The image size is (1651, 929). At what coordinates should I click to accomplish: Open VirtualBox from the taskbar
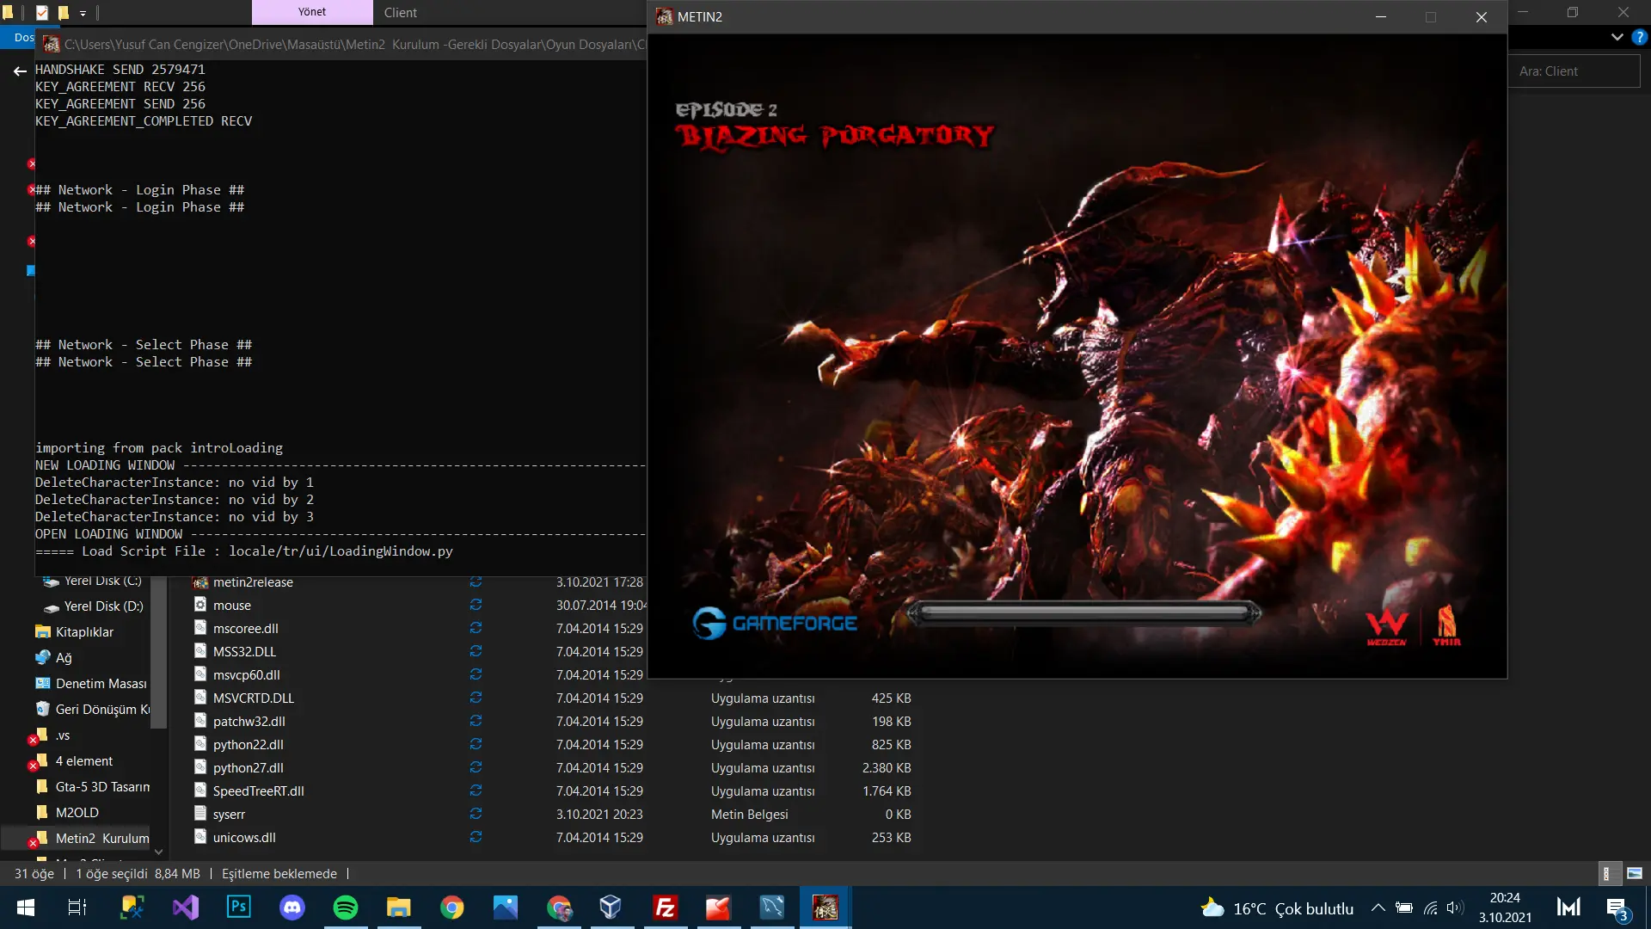(x=611, y=907)
